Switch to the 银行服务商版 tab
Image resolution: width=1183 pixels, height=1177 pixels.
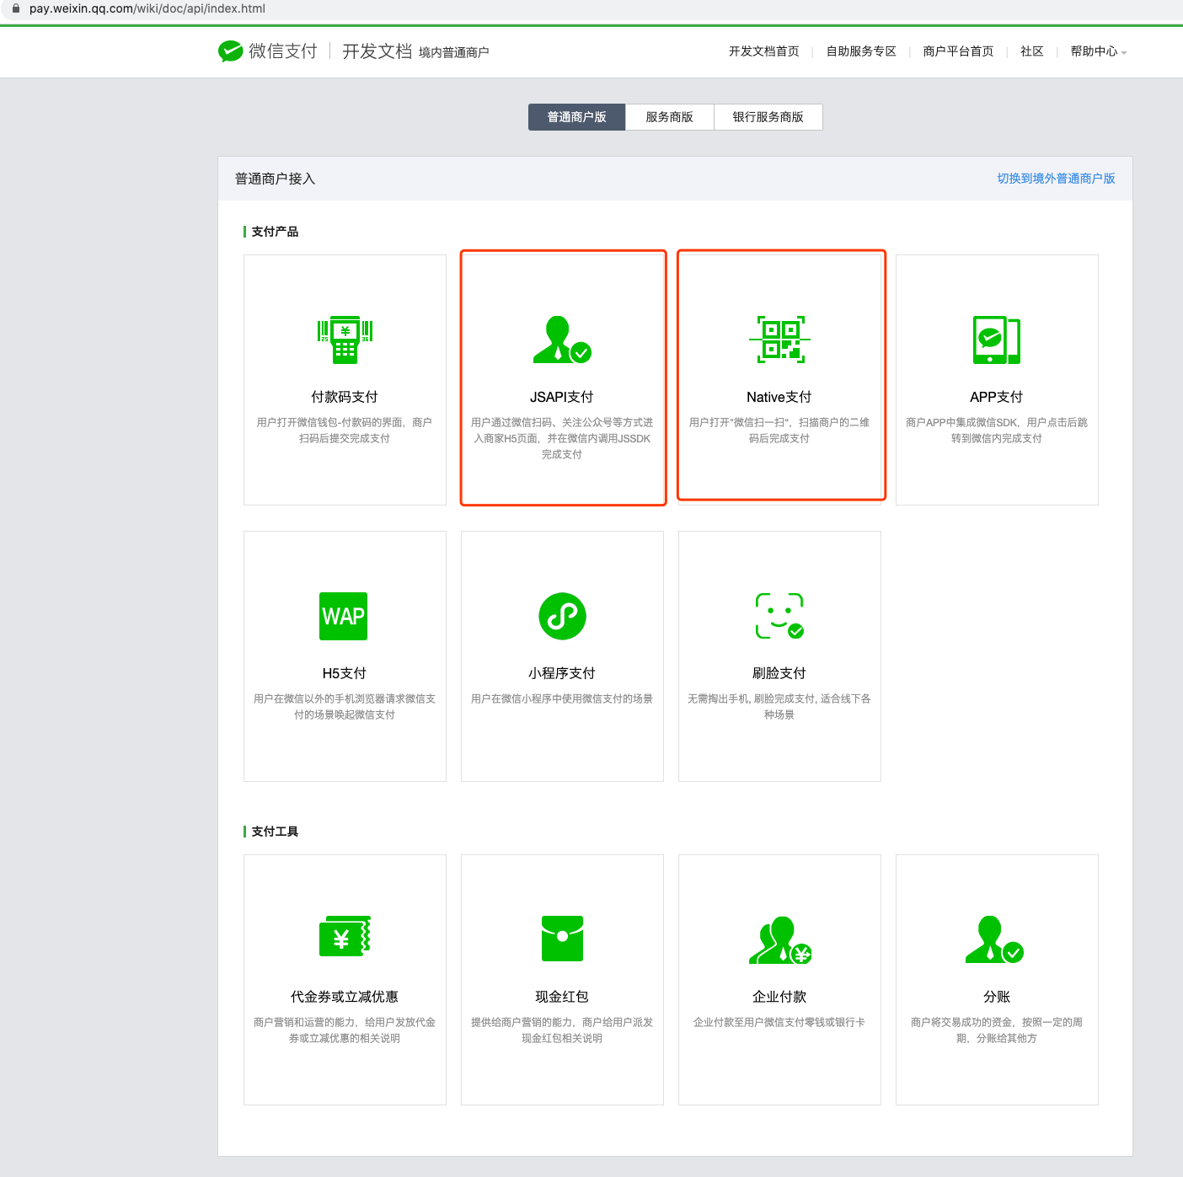tap(768, 117)
